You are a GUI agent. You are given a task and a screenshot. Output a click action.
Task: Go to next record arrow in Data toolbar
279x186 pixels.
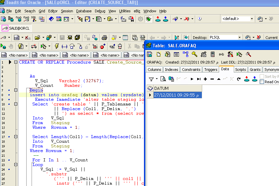pos(192,79)
